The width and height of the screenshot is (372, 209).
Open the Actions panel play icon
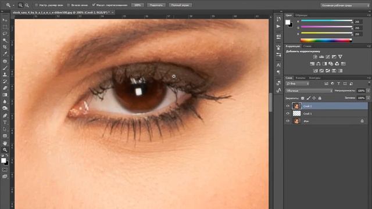tap(278, 26)
